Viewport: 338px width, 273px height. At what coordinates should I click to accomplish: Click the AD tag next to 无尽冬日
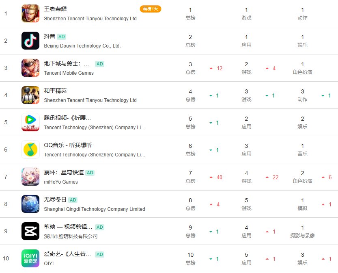(x=73, y=200)
